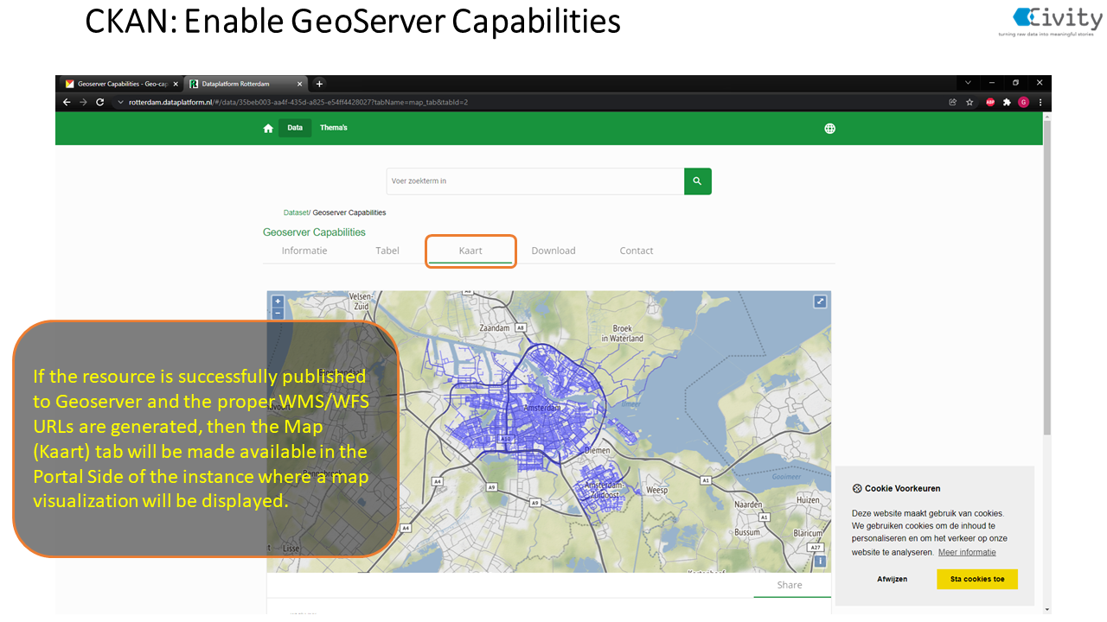This screenshot has width=1107, height=622.
Task: Open the language globe icon
Action: 830,129
